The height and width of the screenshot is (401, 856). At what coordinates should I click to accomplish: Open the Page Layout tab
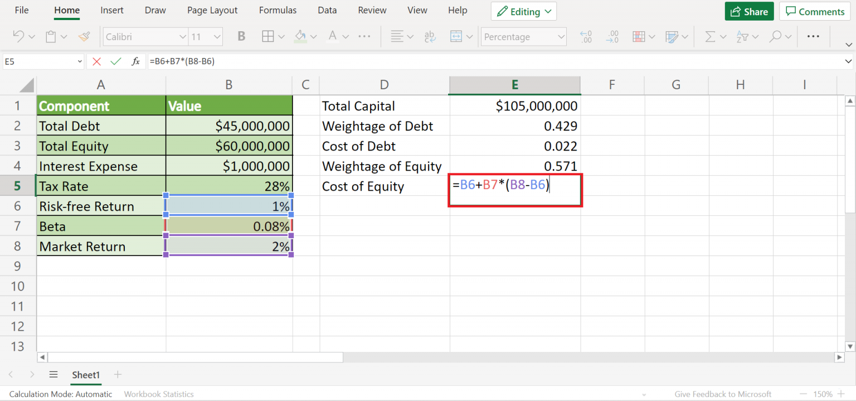point(212,11)
